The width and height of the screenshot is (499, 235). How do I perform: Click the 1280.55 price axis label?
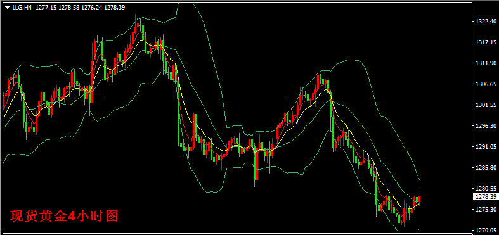[x=486, y=189]
